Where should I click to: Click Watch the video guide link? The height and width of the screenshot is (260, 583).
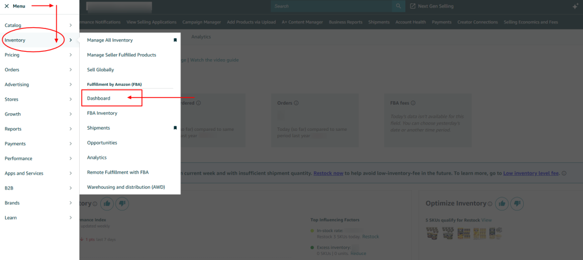pos(215,60)
